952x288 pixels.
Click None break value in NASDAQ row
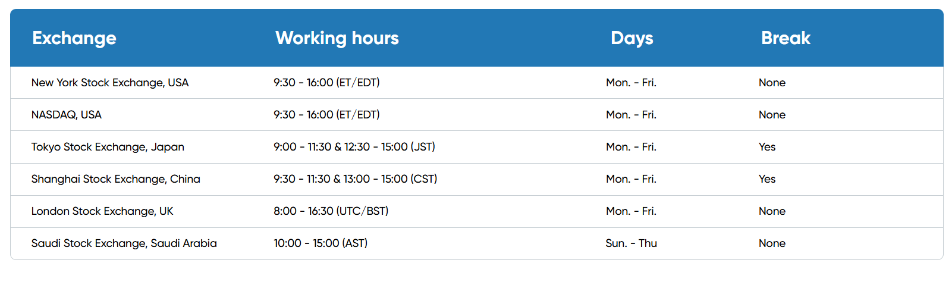tap(772, 115)
